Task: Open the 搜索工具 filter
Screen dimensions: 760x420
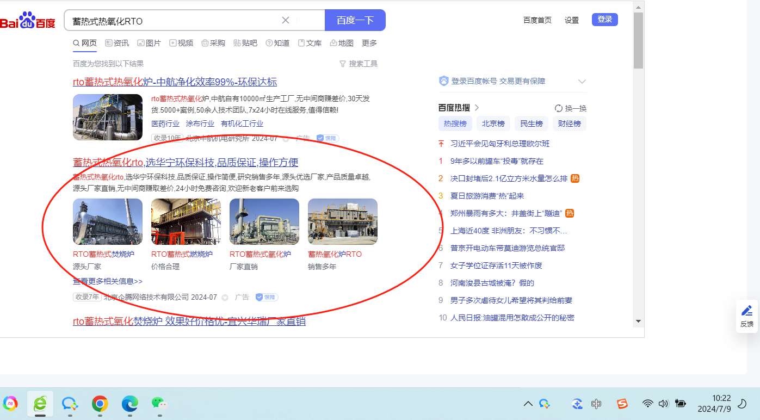Action: coord(358,64)
